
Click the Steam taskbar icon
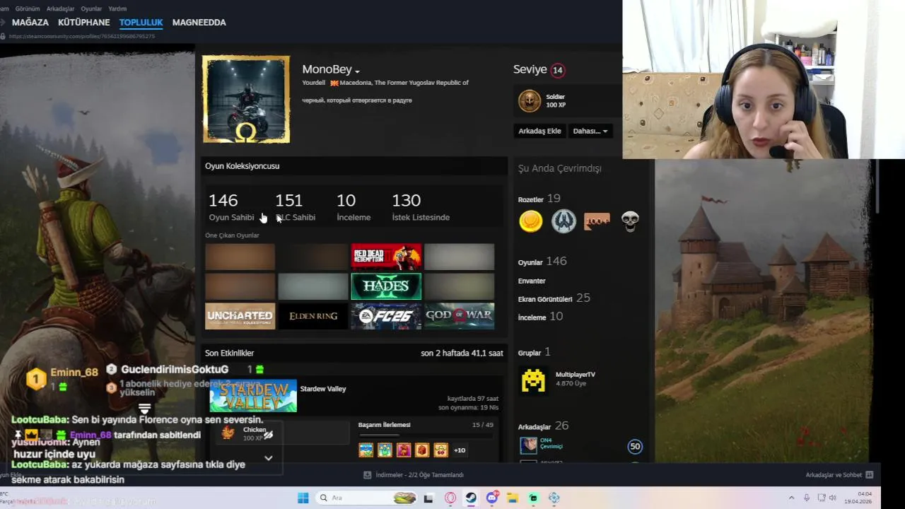coord(471,498)
